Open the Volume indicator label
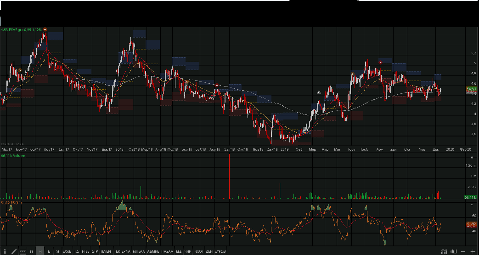This screenshot has height=255, width=479. coord(13,156)
